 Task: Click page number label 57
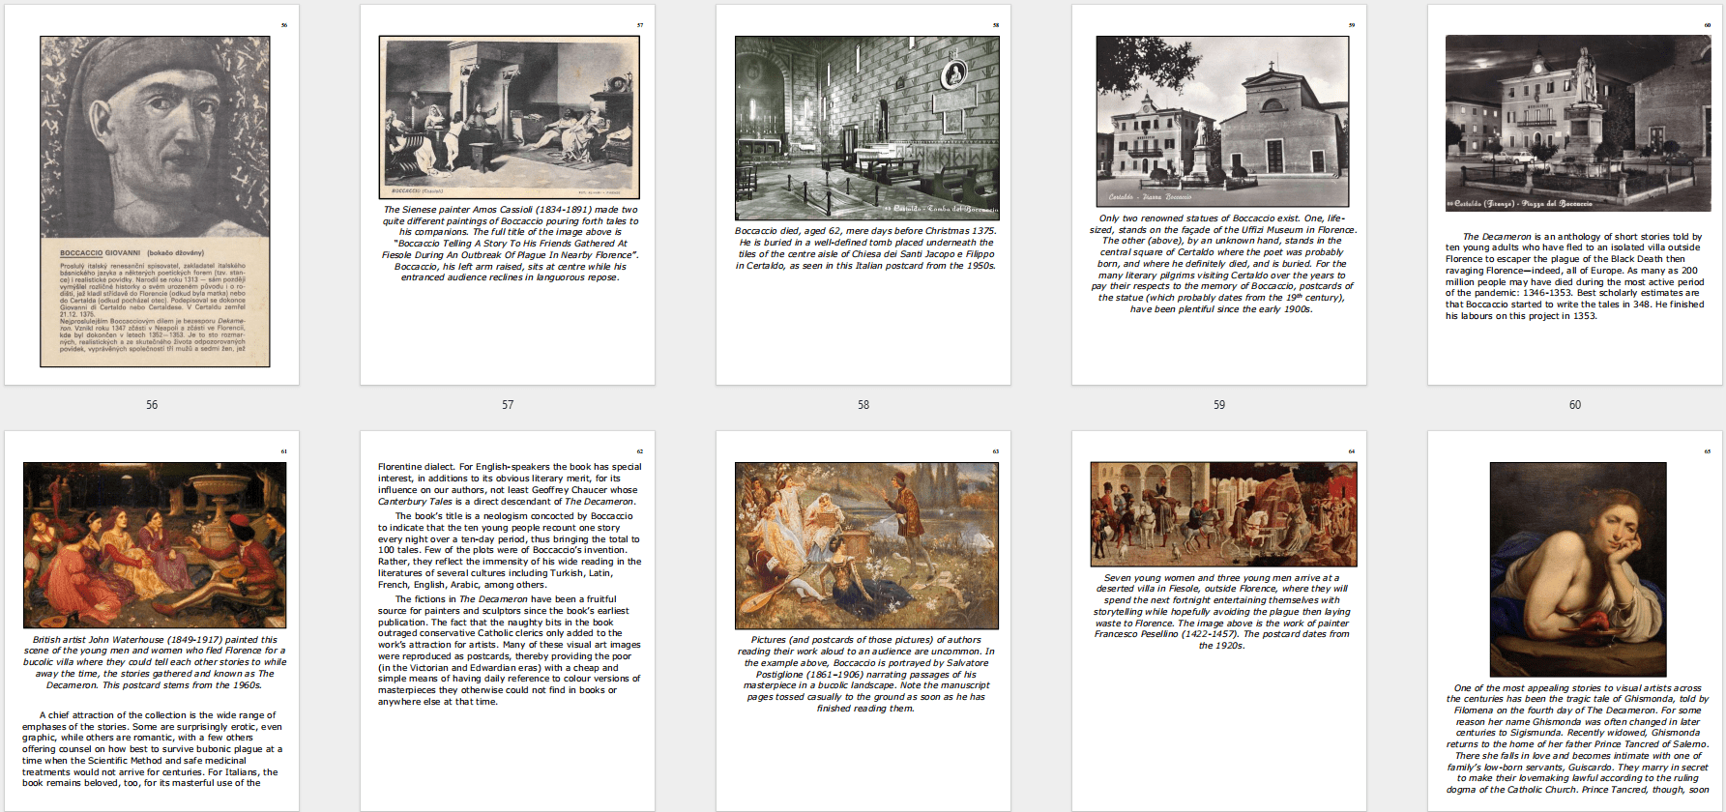(x=508, y=405)
